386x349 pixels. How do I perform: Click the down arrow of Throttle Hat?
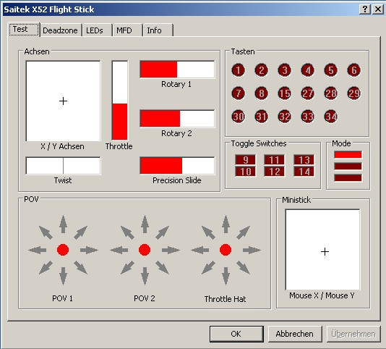click(226, 276)
